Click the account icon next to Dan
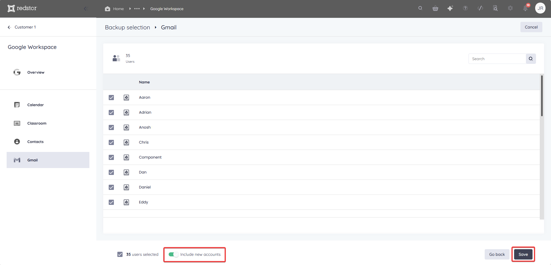Viewport: 551px width, 265px height. (126, 172)
